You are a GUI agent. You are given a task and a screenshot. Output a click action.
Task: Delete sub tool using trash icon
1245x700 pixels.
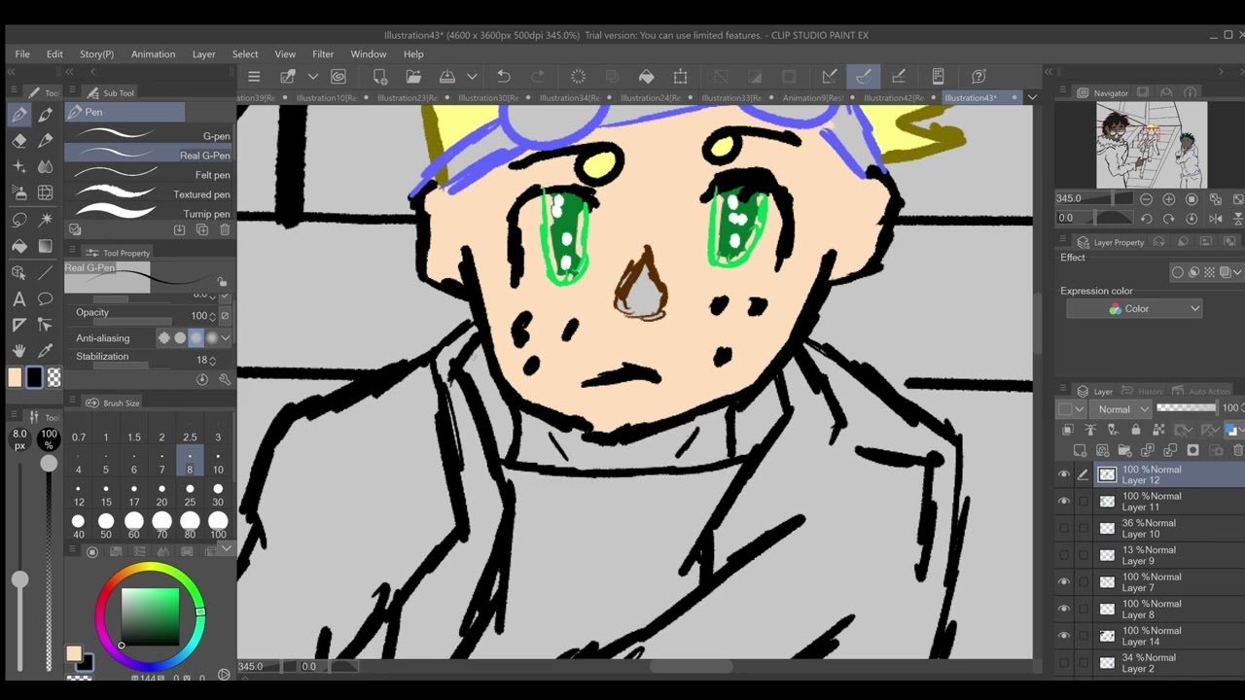tap(225, 229)
